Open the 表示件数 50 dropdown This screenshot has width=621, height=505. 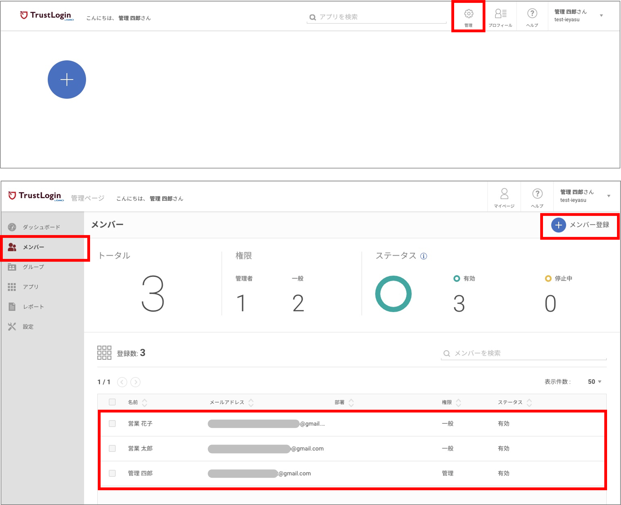click(x=593, y=382)
